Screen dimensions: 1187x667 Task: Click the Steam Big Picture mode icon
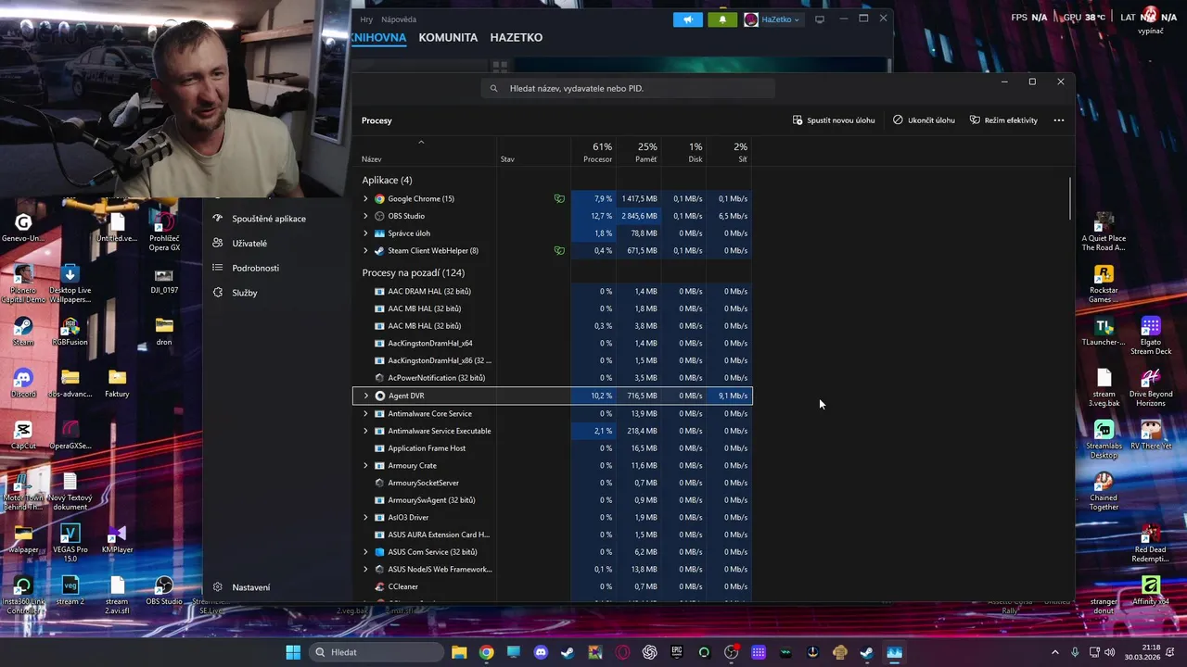click(820, 19)
